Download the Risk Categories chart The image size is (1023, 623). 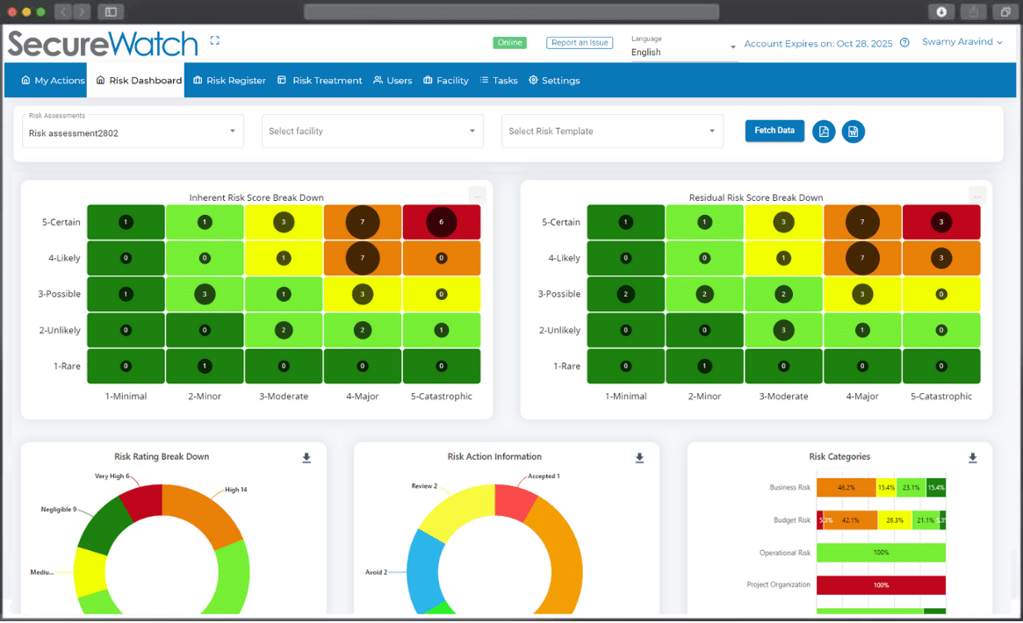tap(972, 457)
